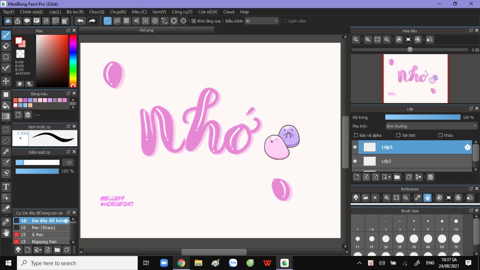Click the Độ trong opacity slider
Screen dimensions: 480x270
point(423,117)
